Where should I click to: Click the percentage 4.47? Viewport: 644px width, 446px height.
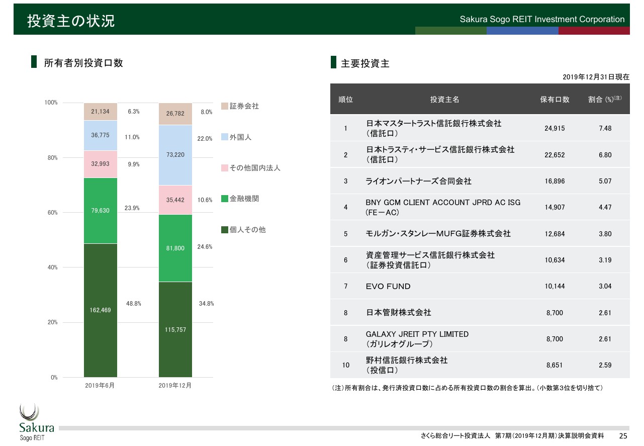point(605,207)
